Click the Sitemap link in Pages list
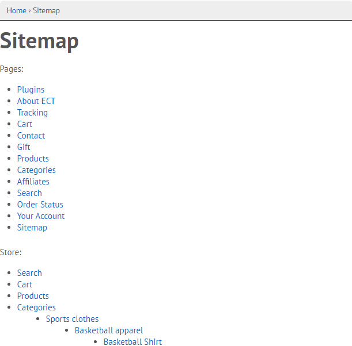 32,228
